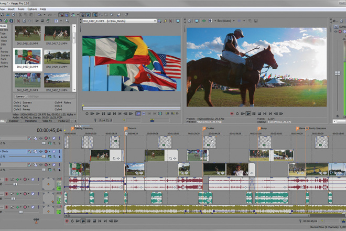346x231 pixels.
Task: Click Play button in bottom timeline transport
Action: click(83, 221)
